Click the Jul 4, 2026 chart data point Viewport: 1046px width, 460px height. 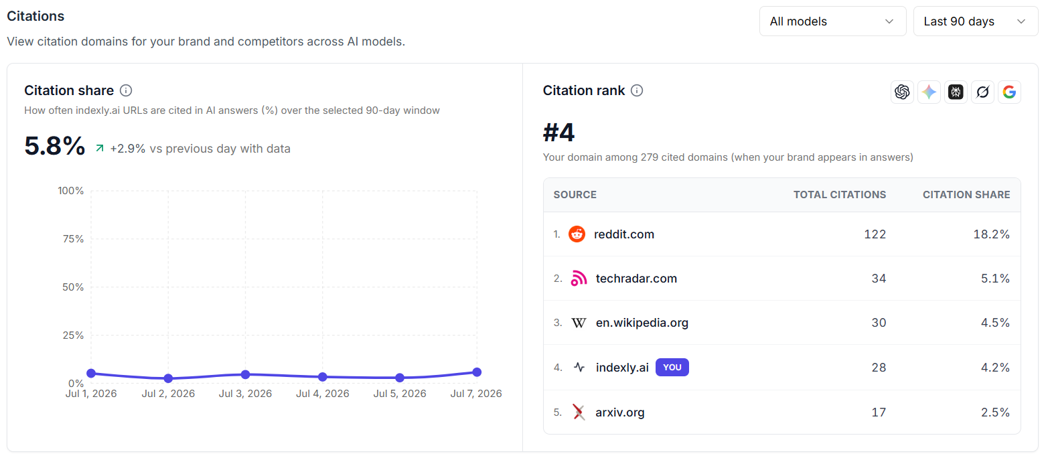click(323, 377)
